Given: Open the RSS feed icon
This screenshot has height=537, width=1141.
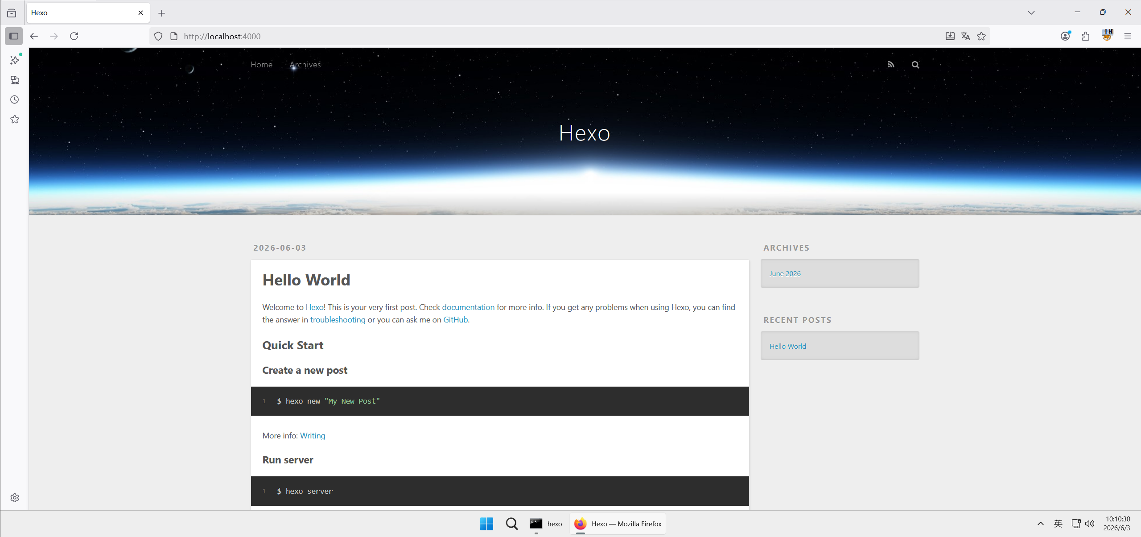Looking at the screenshot, I should click(891, 65).
